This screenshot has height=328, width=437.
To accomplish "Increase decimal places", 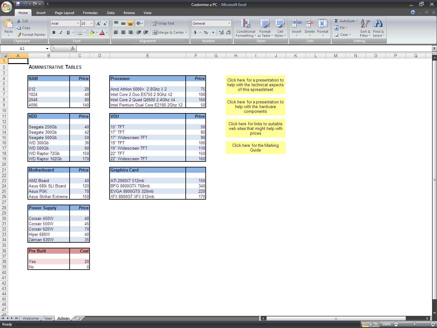I will click(221, 32).
